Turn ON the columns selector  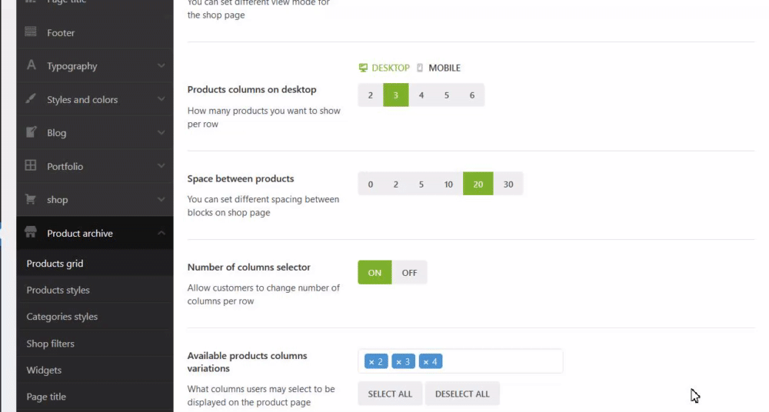[375, 272]
